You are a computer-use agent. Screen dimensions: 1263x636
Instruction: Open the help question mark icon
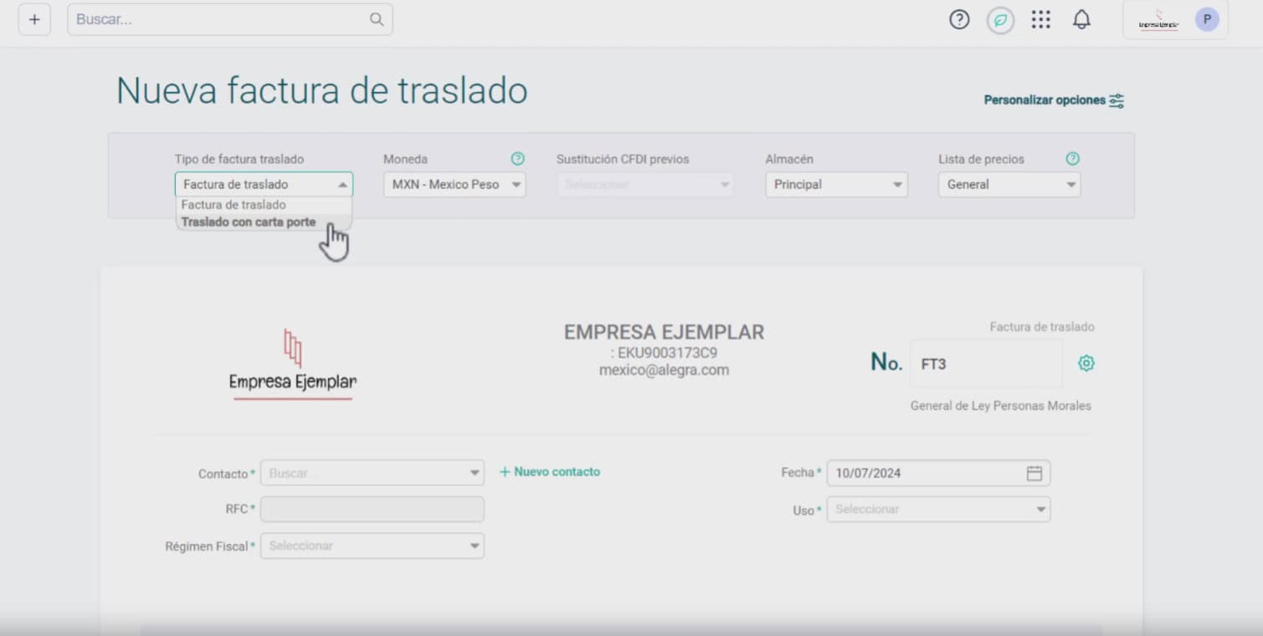pos(958,19)
